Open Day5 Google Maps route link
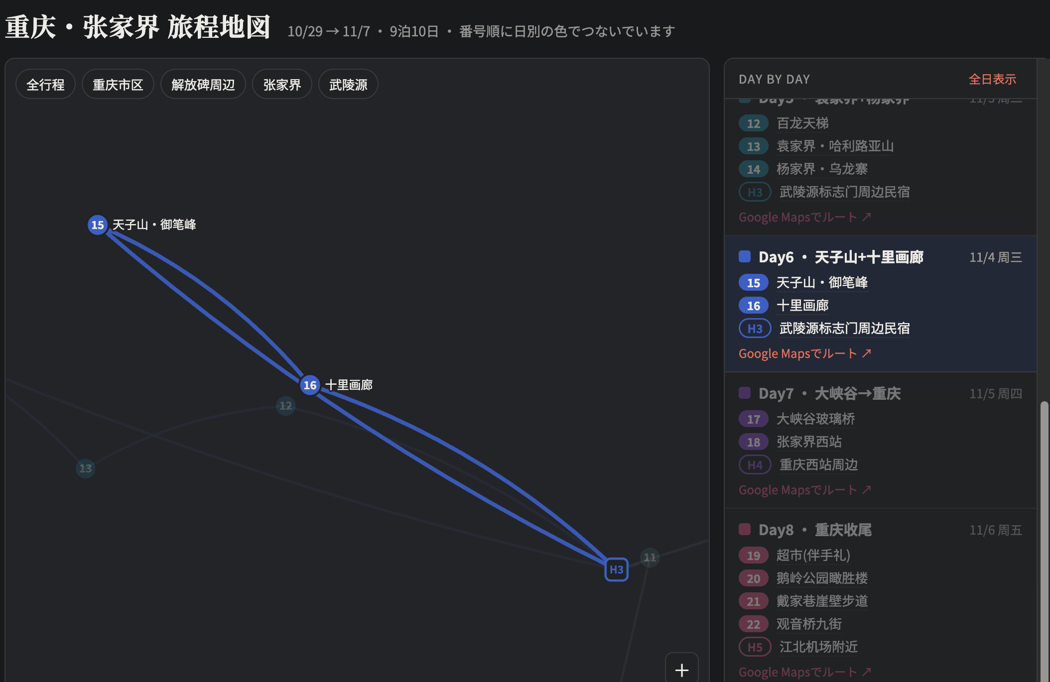1050x682 pixels. tap(805, 217)
